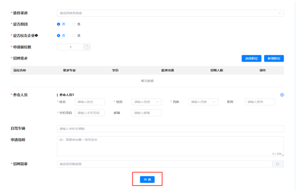
Task: Click the 操作 column header
Action: click(x=262, y=70)
